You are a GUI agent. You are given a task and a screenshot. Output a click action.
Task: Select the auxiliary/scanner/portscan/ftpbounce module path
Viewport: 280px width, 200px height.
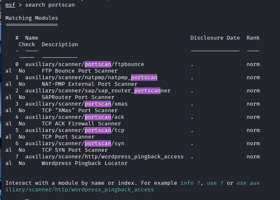pos(84,64)
